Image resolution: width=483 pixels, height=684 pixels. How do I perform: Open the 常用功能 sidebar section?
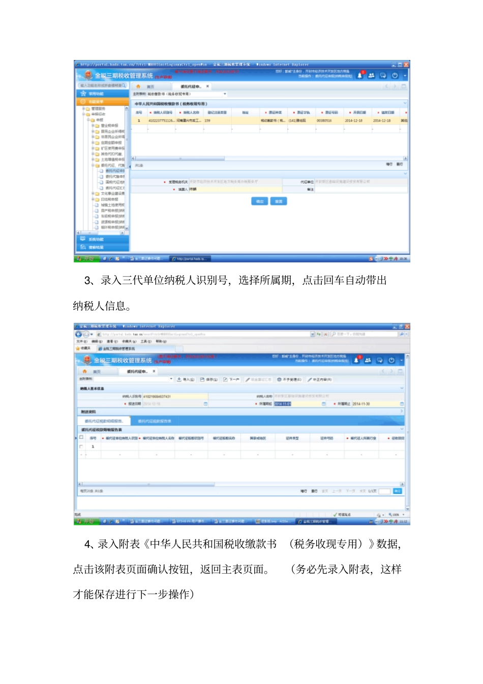(102, 94)
